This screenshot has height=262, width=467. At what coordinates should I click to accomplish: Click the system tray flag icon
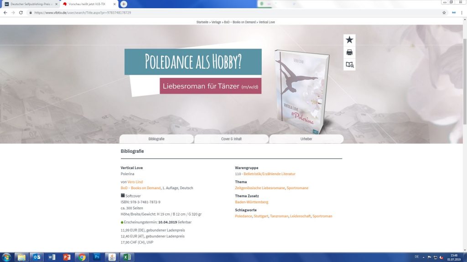pyautogui.click(x=429, y=257)
